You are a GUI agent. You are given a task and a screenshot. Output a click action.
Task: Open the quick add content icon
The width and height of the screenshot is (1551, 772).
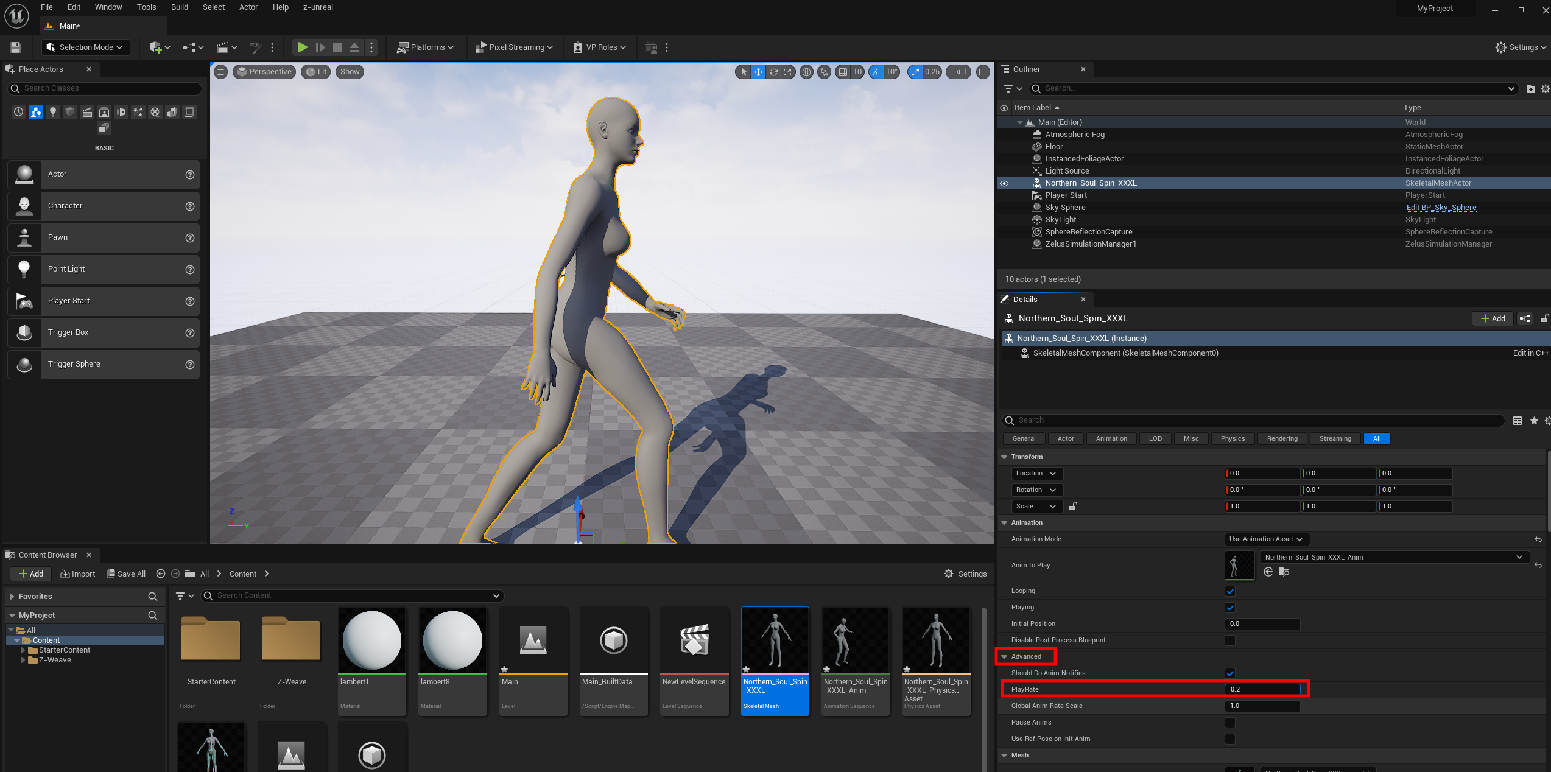pos(160,47)
